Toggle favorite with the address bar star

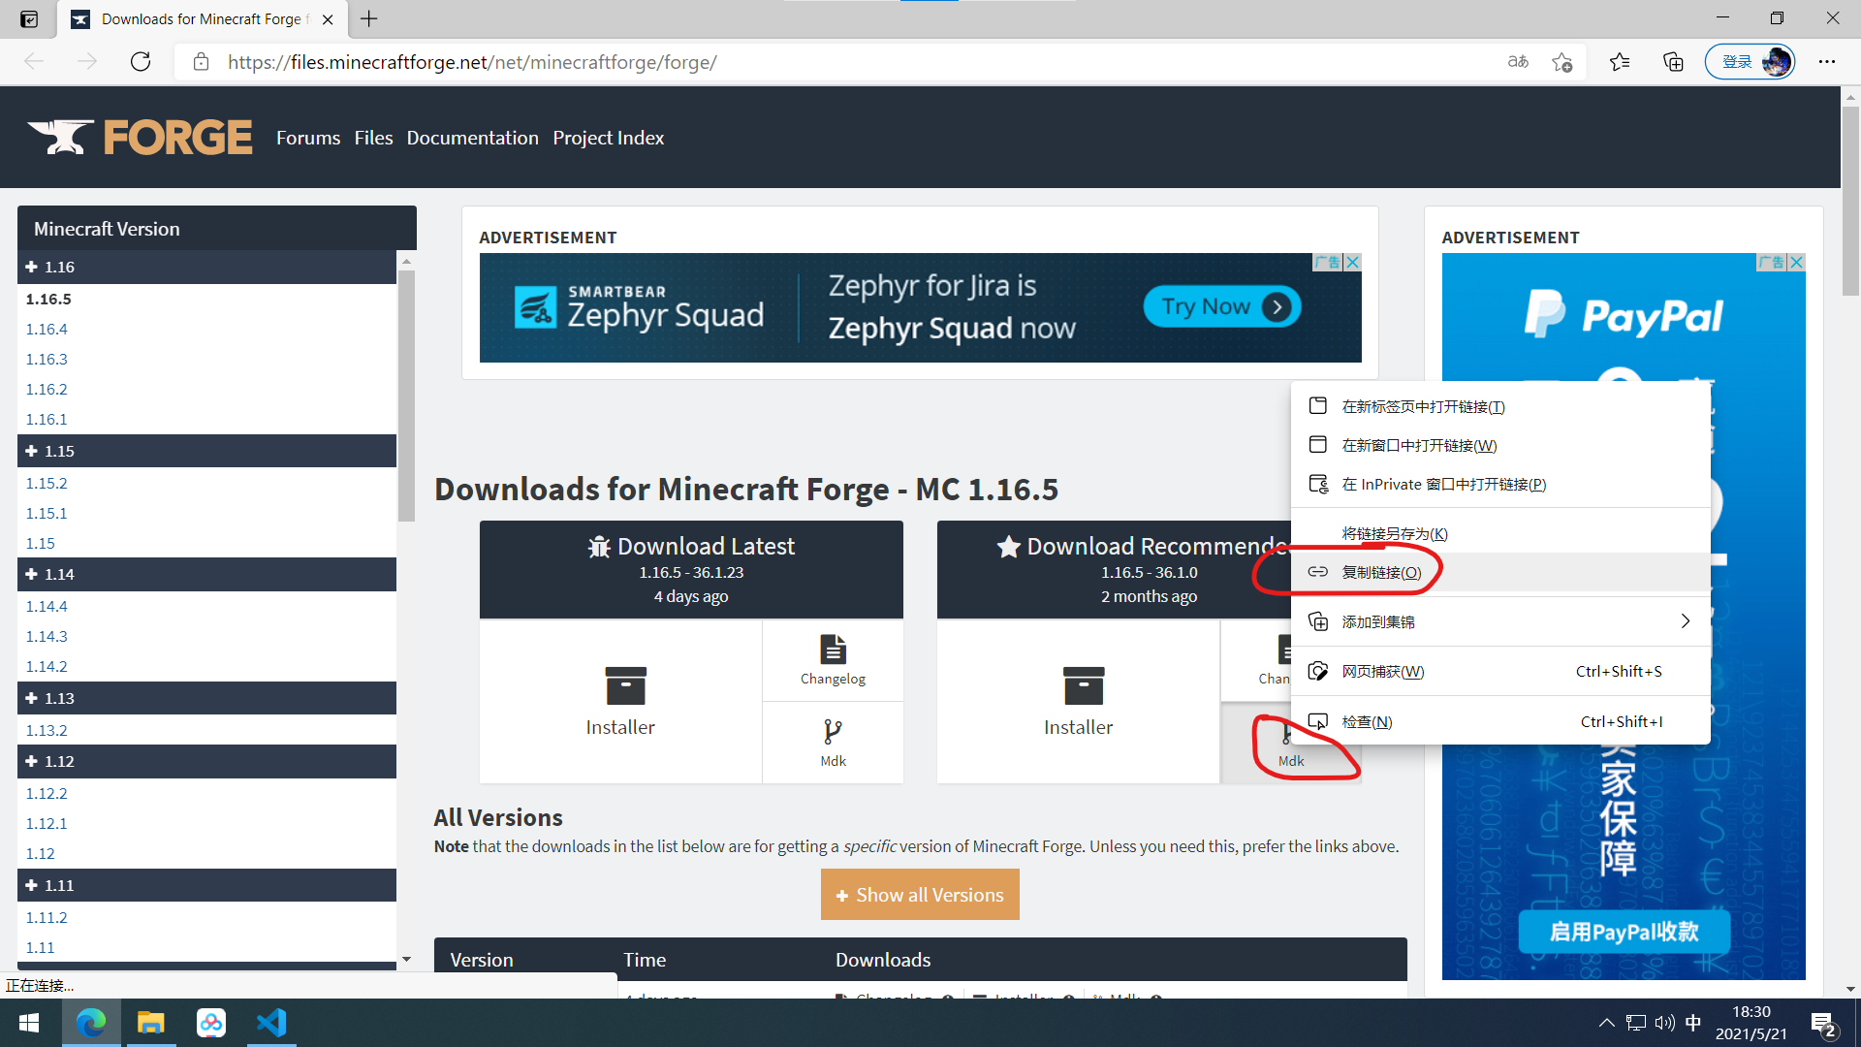pyautogui.click(x=1562, y=61)
